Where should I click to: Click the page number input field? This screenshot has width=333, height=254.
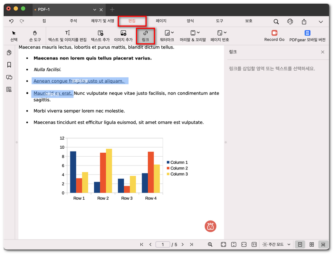tap(163, 245)
